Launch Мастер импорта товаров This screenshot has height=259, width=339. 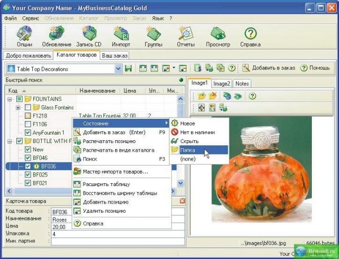tap(121, 172)
